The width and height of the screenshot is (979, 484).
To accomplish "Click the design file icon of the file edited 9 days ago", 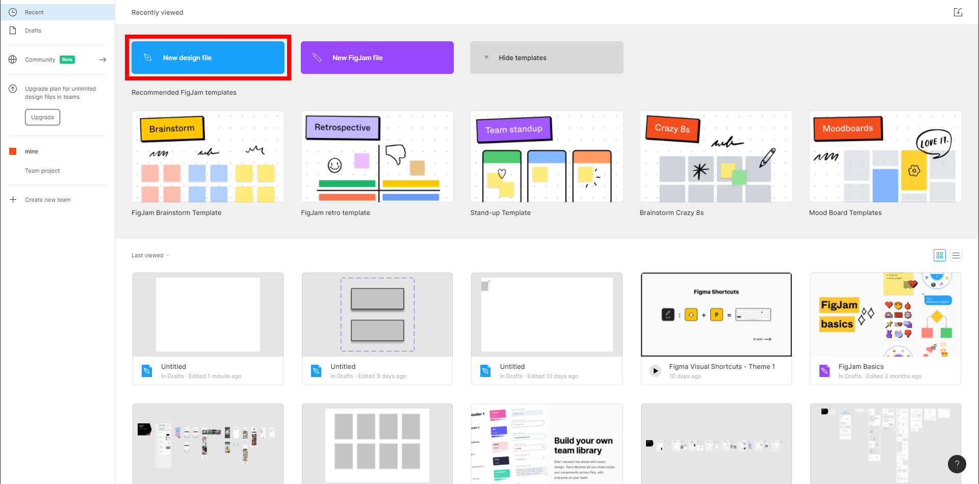I will [x=316, y=371].
